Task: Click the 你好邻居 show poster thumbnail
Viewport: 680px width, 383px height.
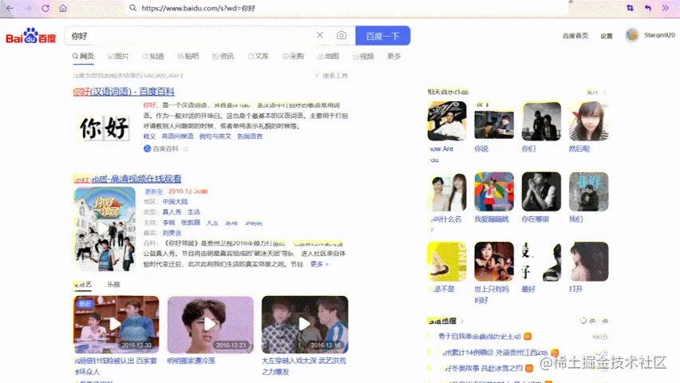Action: pos(105,229)
